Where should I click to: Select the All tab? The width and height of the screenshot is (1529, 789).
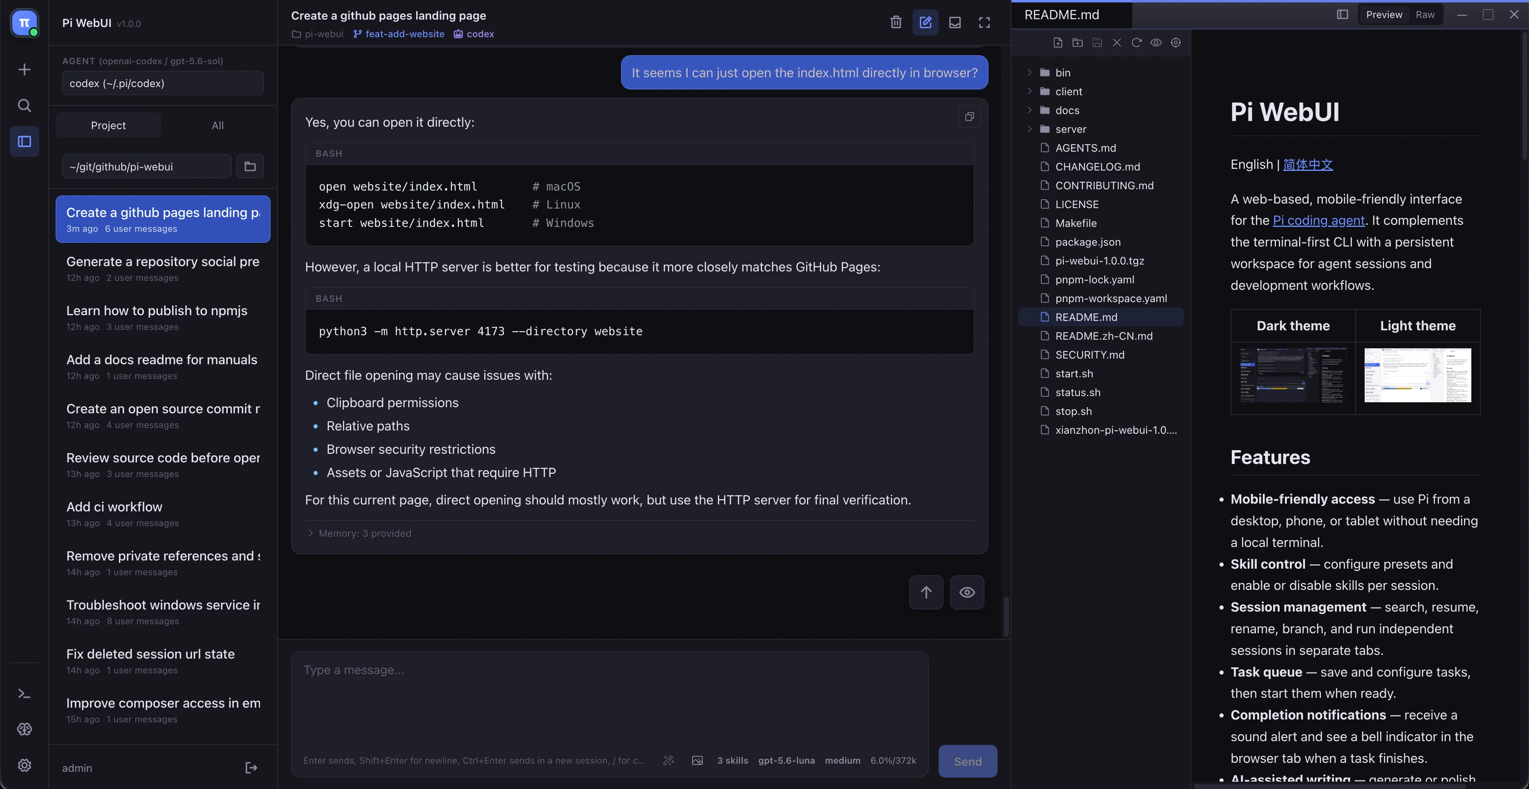[217, 125]
